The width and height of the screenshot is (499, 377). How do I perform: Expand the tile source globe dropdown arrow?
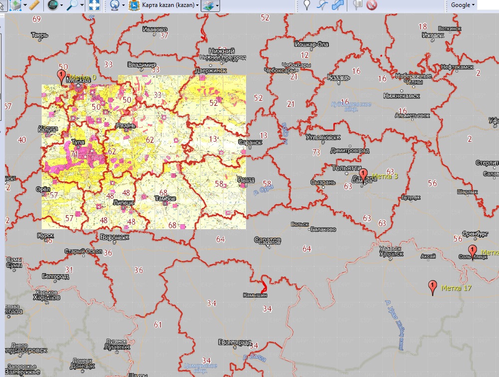click(x=123, y=5)
